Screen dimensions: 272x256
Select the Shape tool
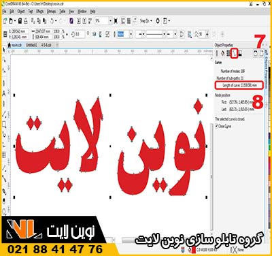[x=4, y=60]
